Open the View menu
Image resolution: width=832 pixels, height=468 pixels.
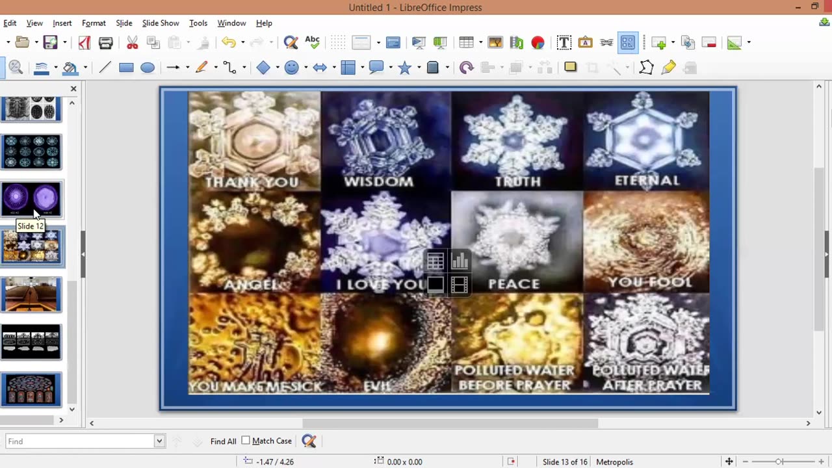[x=34, y=23]
